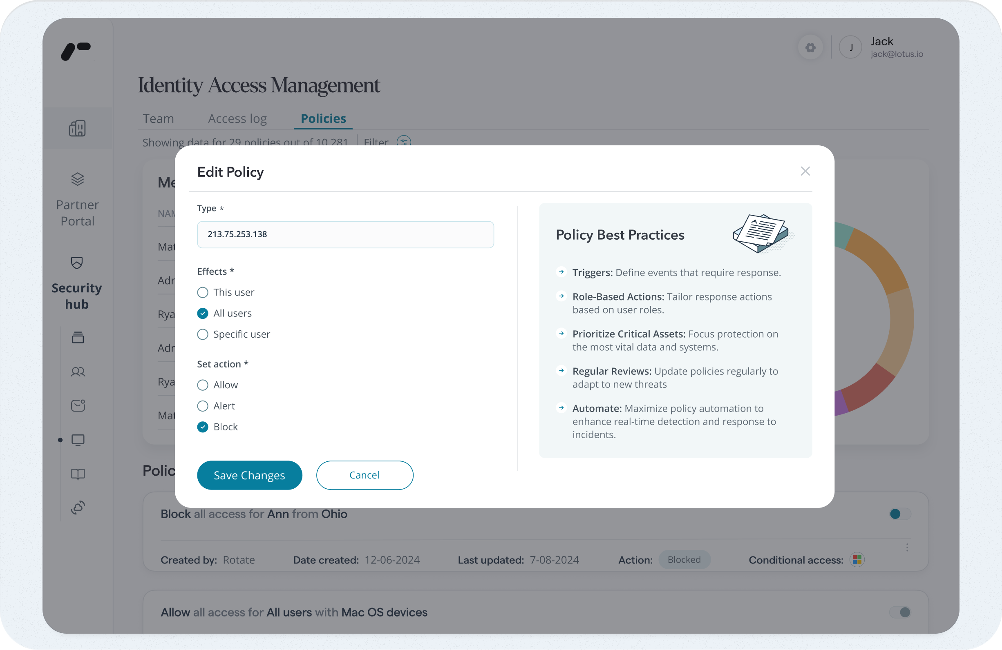
Task: Click the Type IP address input field
Action: (345, 234)
